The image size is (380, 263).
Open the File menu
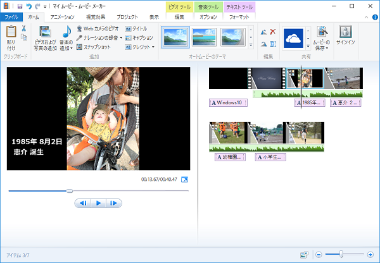(11, 17)
